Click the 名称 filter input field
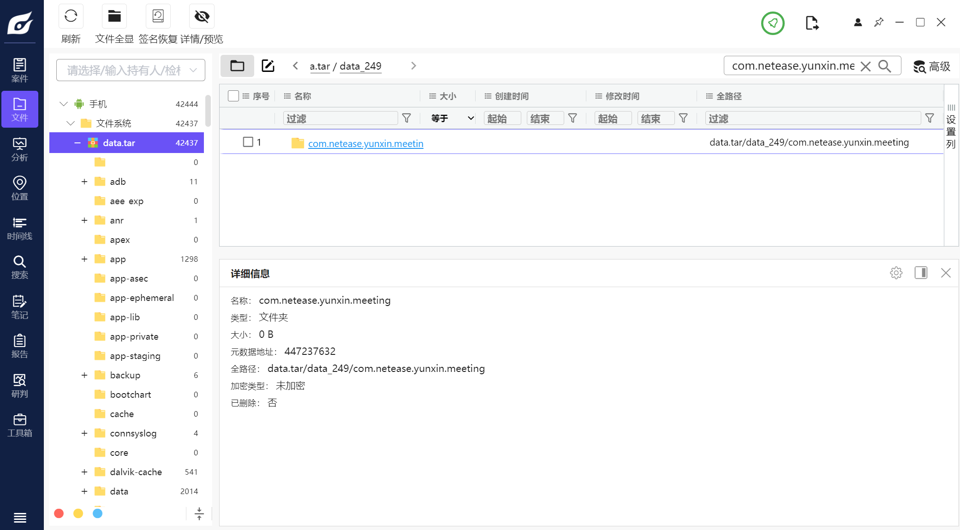The width and height of the screenshot is (960, 530). (x=340, y=118)
